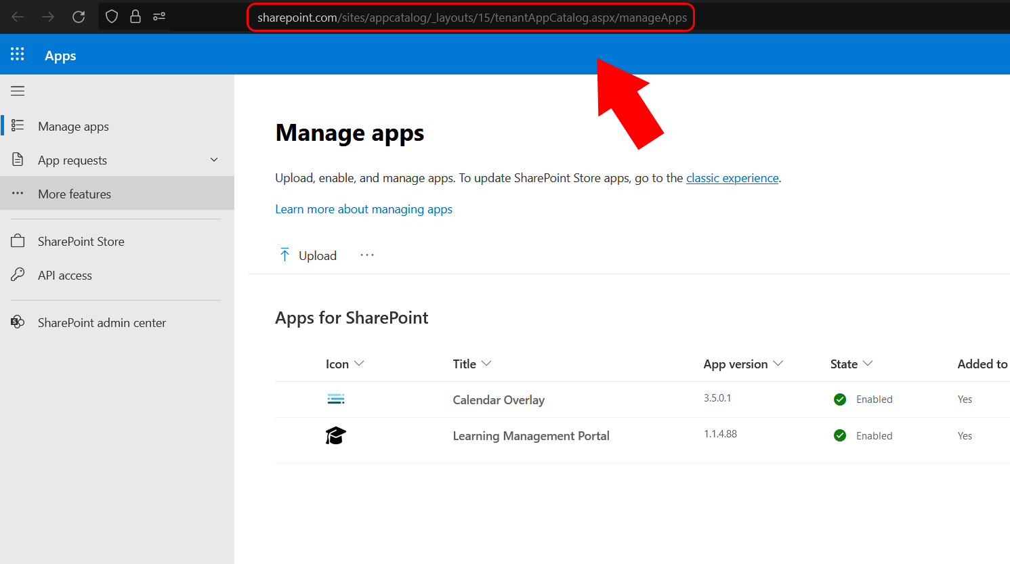Expand the App requests chevron

point(214,160)
